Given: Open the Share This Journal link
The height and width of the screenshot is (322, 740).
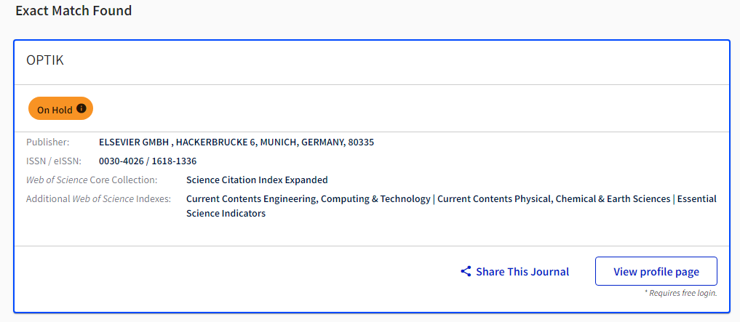Looking at the screenshot, I should tap(522, 272).
